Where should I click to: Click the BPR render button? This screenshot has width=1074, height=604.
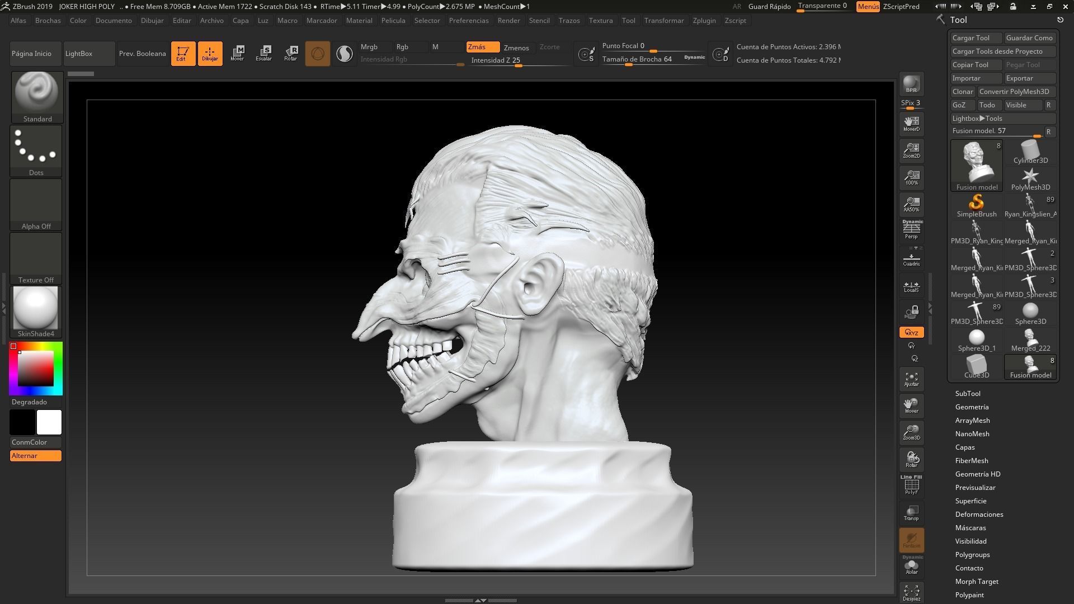(x=911, y=84)
